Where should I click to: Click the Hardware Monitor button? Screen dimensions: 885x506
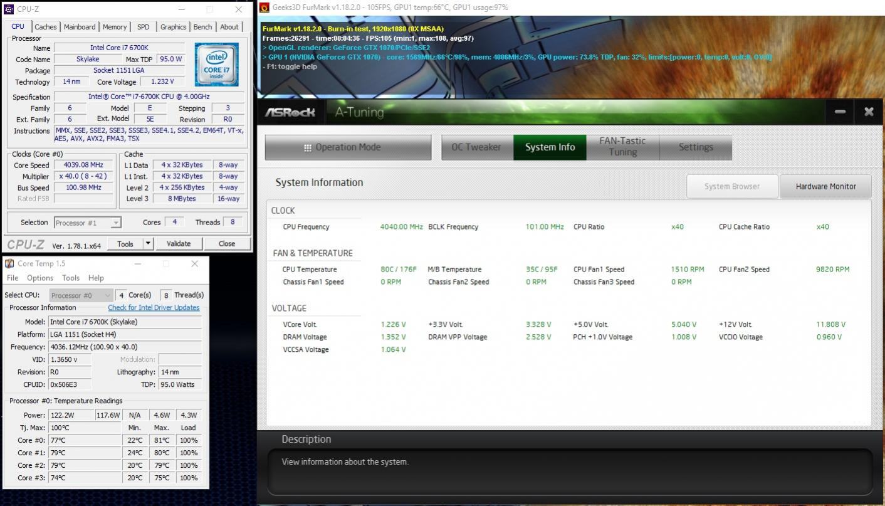point(825,186)
